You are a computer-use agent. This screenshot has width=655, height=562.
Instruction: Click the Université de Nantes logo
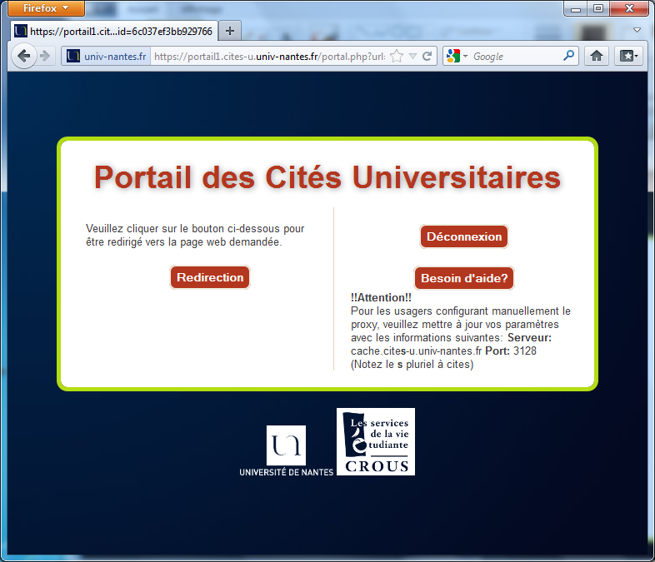pos(286,451)
